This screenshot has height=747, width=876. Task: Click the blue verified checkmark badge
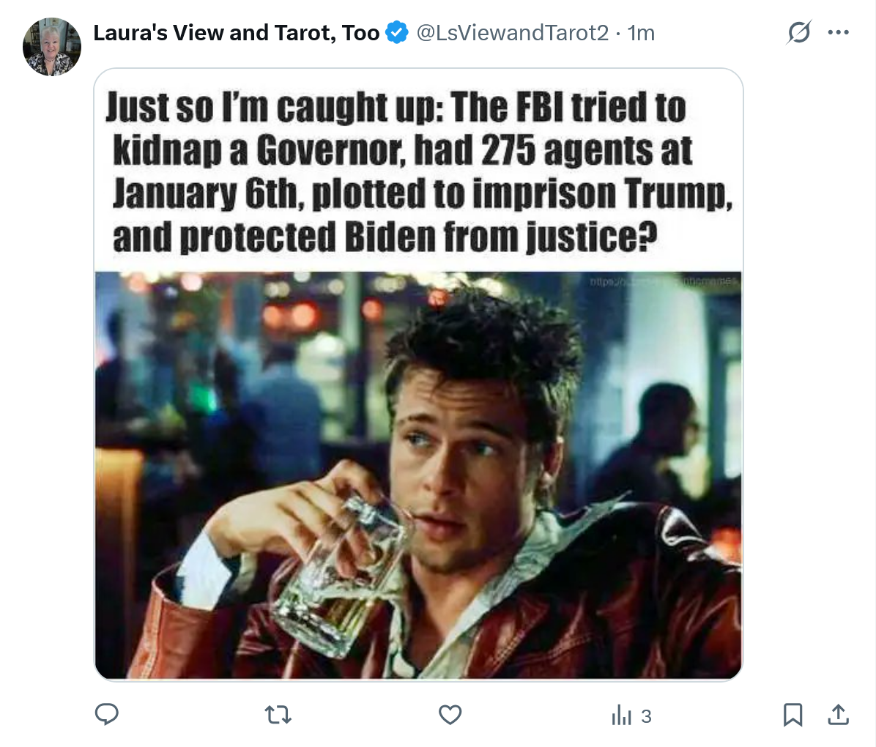coord(397,33)
